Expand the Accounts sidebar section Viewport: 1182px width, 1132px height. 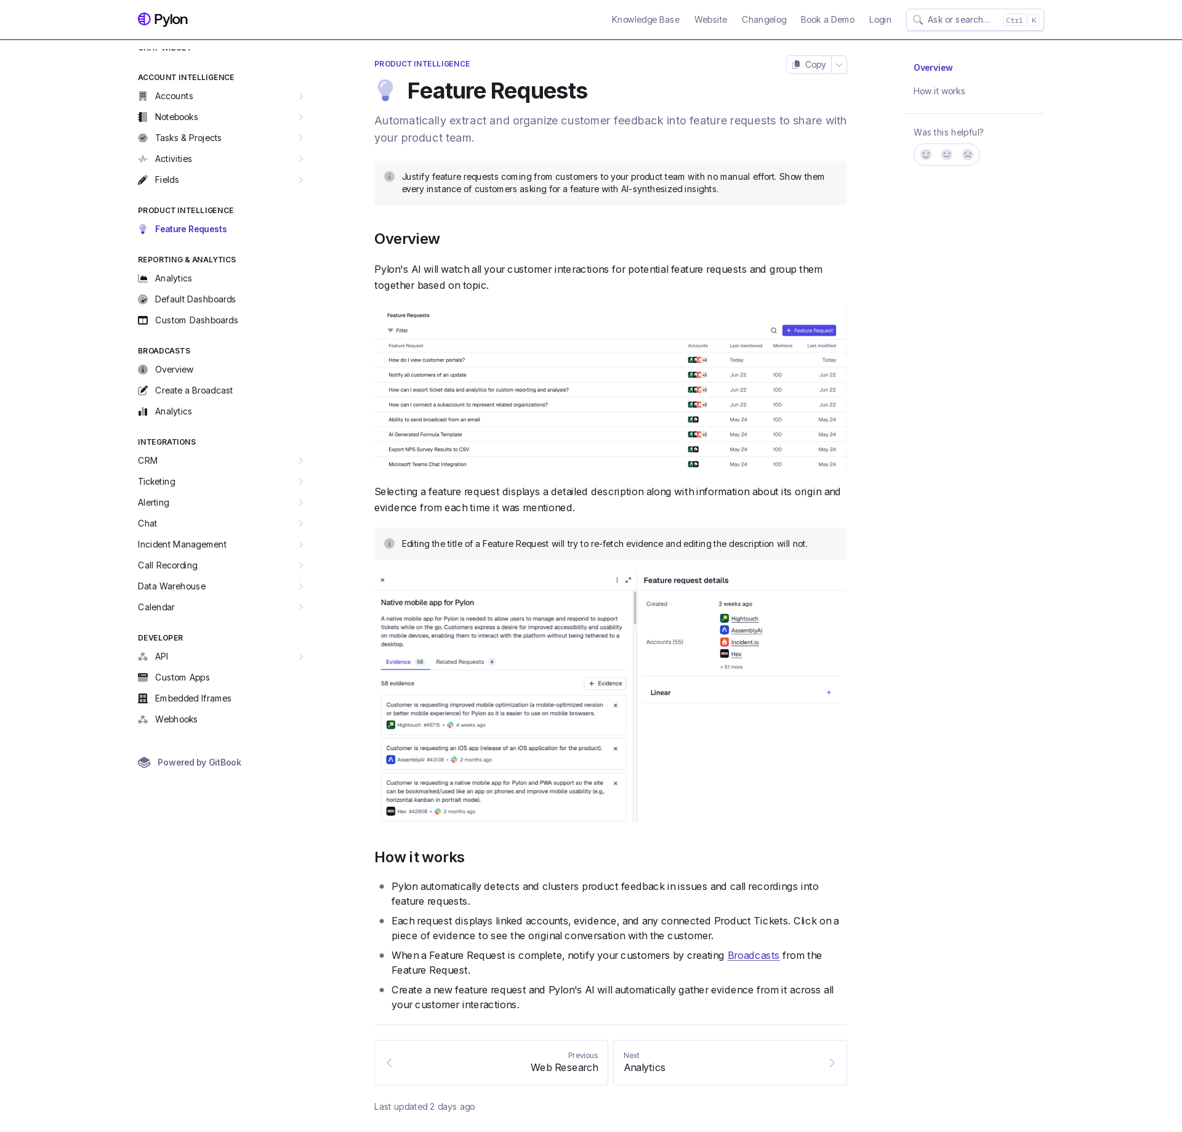click(301, 96)
